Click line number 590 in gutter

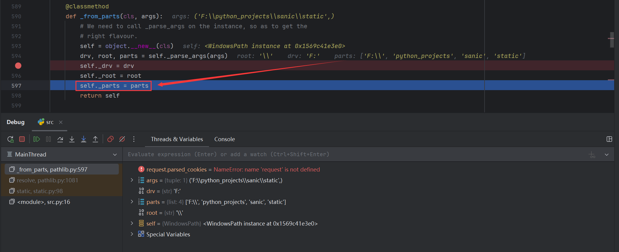point(16,16)
